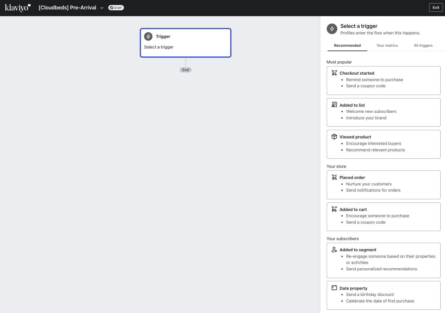
Task: Select the Added to cart icon
Action: coord(334,209)
